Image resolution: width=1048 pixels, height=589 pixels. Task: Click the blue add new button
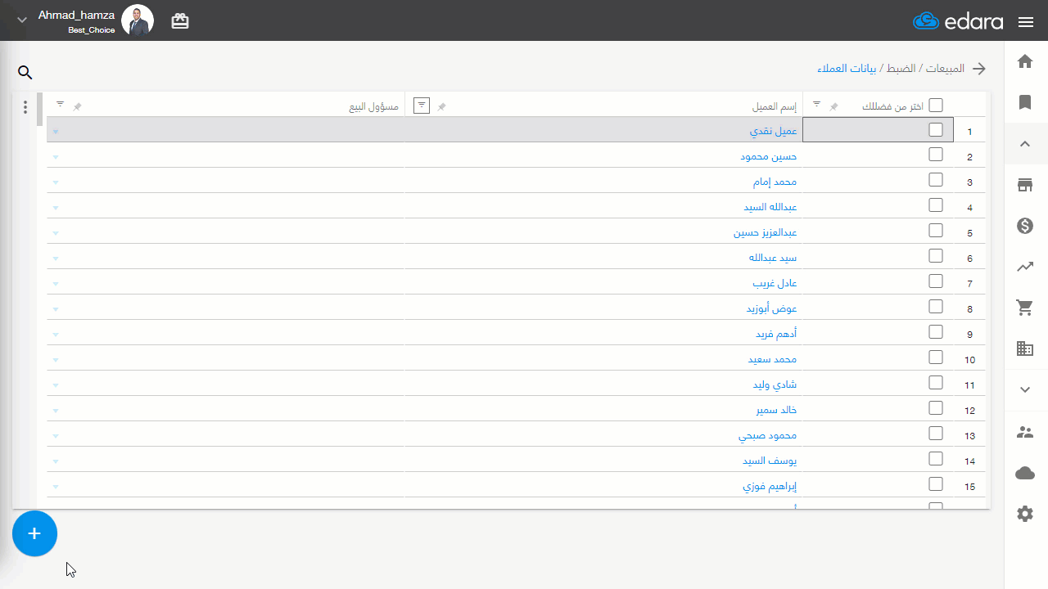click(x=34, y=533)
